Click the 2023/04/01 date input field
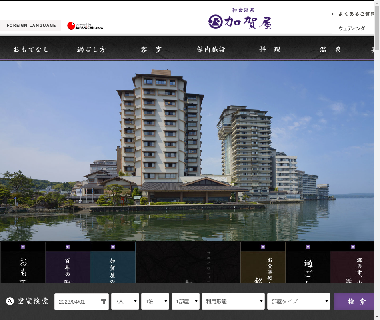This screenshot has width=380, height=320. coord(77,302)
